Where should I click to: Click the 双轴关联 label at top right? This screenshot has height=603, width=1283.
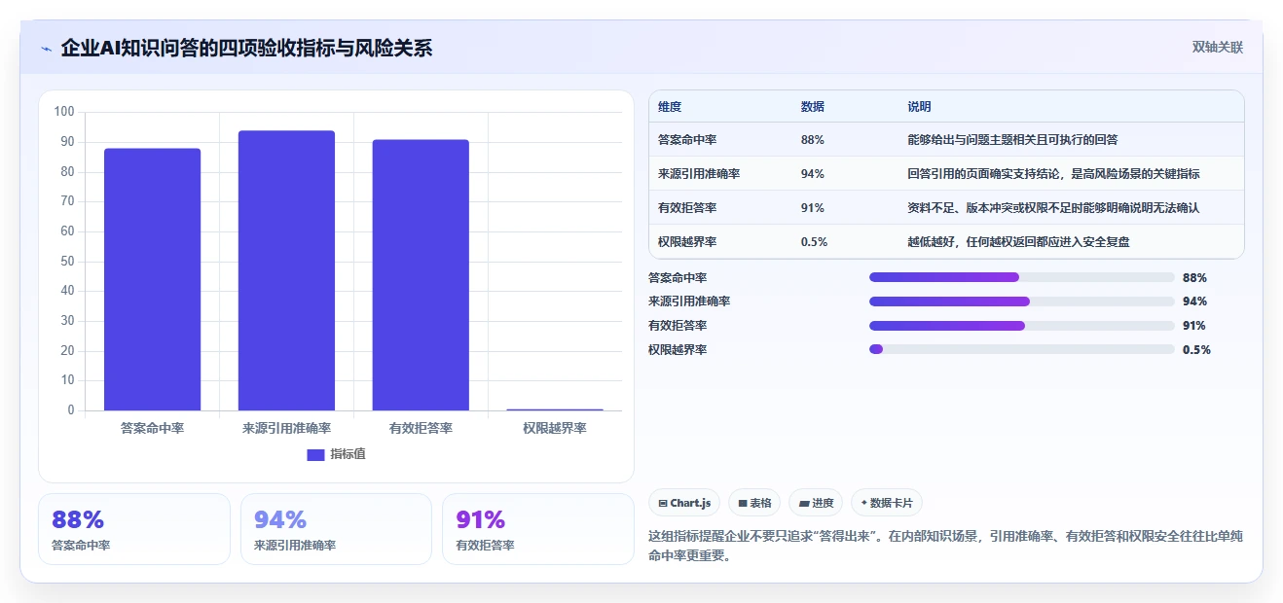click(x=1218, y=47)
